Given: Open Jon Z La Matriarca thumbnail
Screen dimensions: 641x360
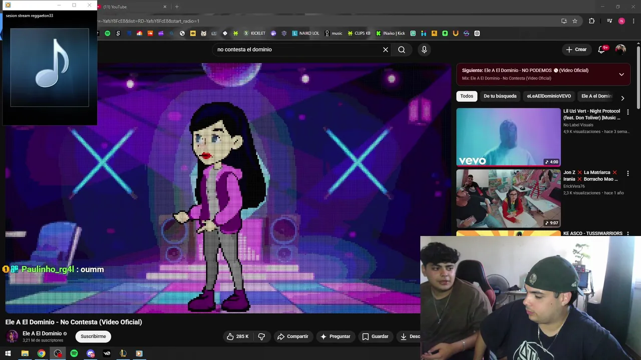Looking at the screenshot, I should (x=508, y=198).
